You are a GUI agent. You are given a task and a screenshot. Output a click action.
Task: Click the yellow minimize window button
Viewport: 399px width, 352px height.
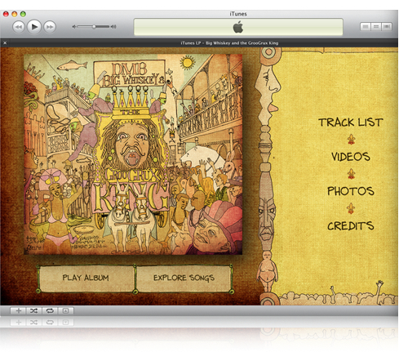[15, 14]
